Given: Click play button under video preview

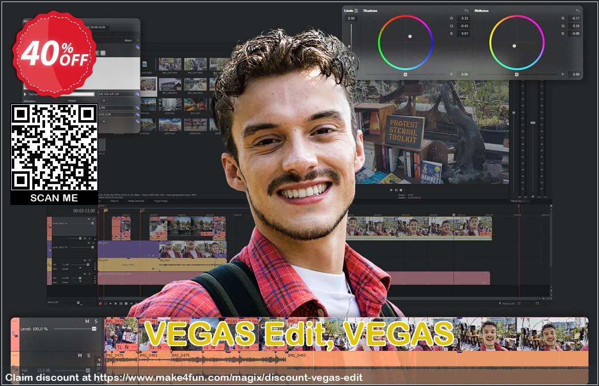Looking at the screenshot, I should pos(391,190).
